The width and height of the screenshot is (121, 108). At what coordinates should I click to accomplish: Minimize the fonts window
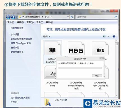tap(103, 11)
